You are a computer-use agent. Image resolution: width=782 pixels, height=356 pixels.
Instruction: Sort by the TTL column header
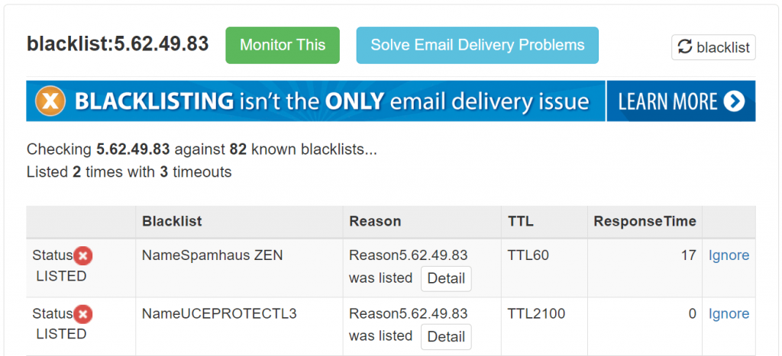(521, 221)
